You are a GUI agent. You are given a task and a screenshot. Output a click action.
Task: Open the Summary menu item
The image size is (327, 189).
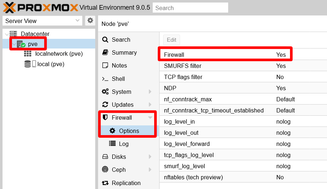[x=124, y=52]
